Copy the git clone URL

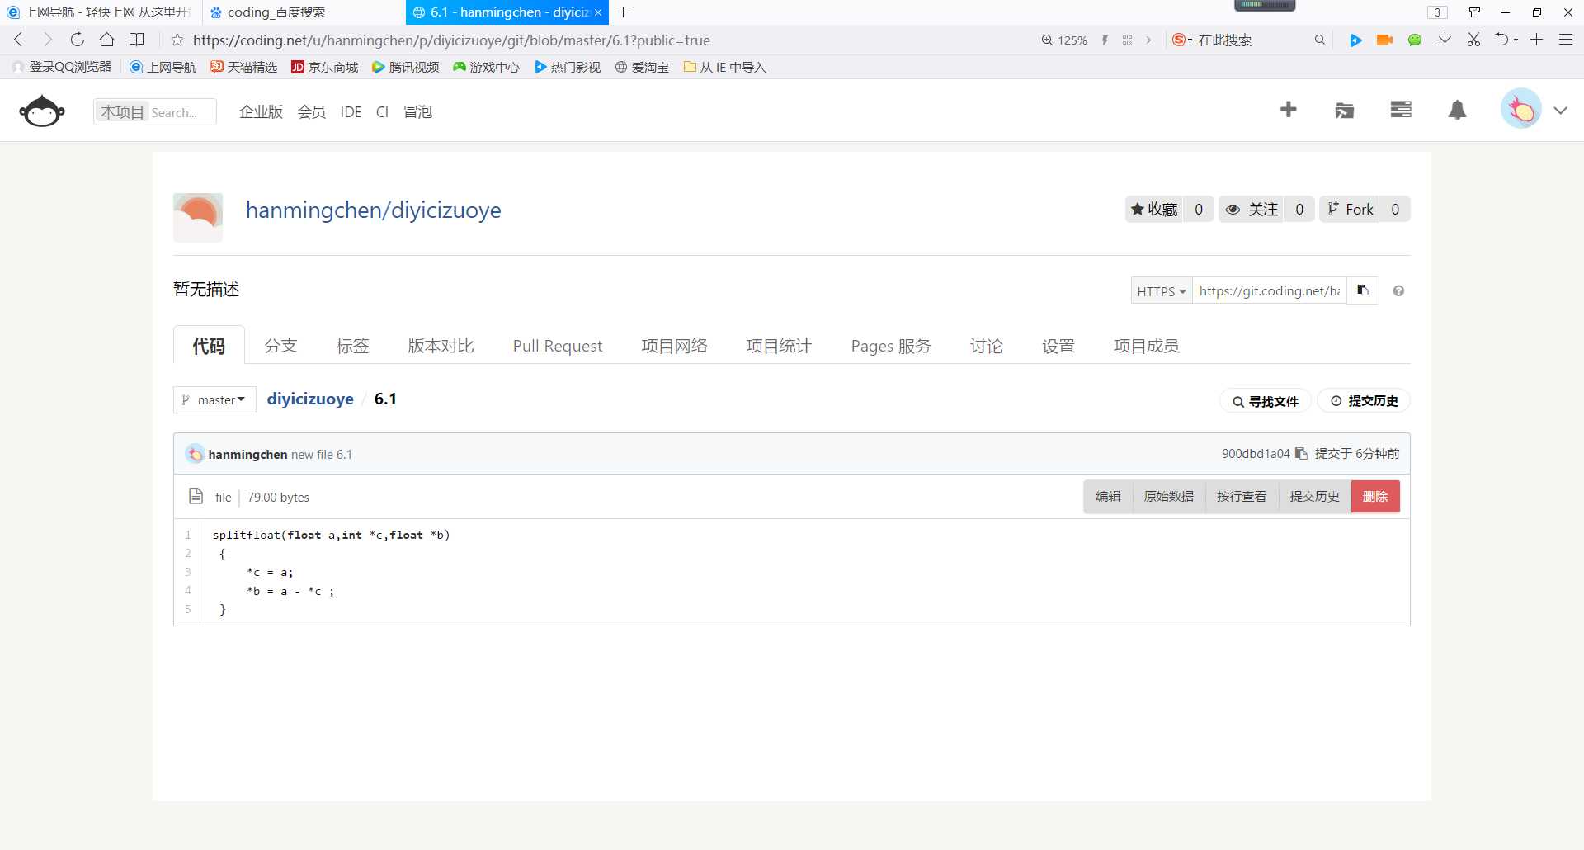tap(1363, 290)
